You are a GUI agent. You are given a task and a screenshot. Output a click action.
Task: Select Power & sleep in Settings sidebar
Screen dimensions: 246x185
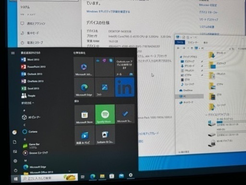[x=32, y=42]
